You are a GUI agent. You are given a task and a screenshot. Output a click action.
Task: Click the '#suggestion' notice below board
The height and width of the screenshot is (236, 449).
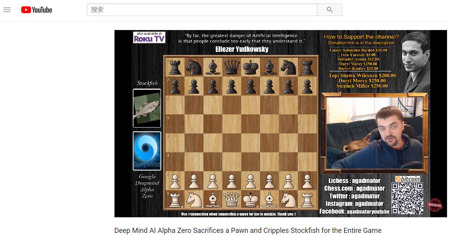(x=239, y=214)
